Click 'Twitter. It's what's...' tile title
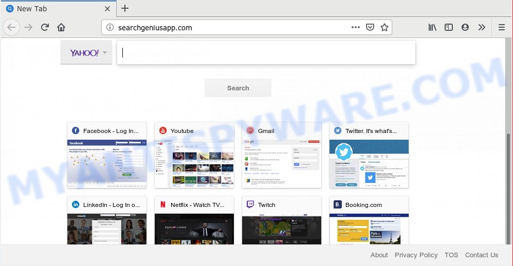 click(x=371, y=131)
